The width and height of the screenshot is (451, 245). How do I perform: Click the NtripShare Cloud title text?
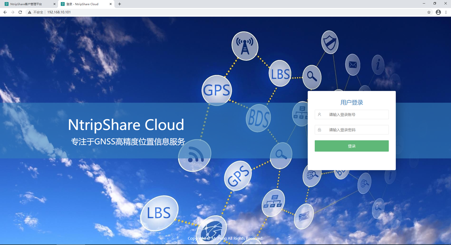tap(126, 125)
